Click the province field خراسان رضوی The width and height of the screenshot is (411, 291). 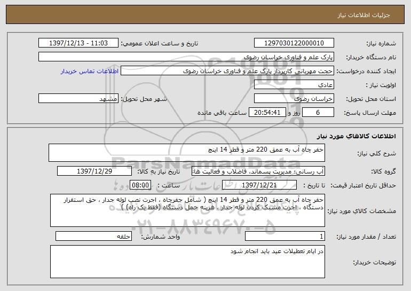pos(294,98)
